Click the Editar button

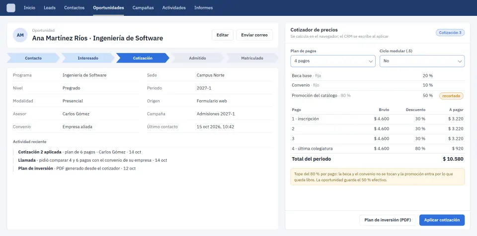pyautogui.click(x=223, y=35)
